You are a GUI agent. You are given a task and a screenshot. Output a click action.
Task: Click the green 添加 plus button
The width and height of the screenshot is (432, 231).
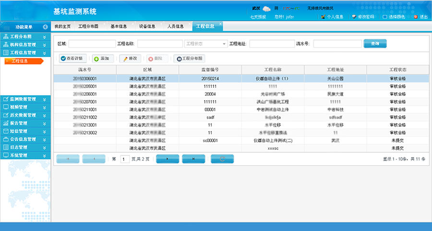tap(102, 59)
